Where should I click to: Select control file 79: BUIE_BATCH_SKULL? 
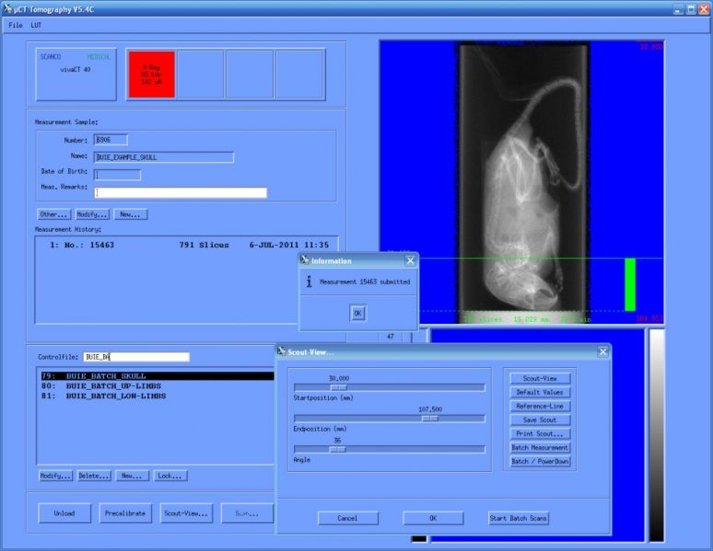(x=158, y=376)
